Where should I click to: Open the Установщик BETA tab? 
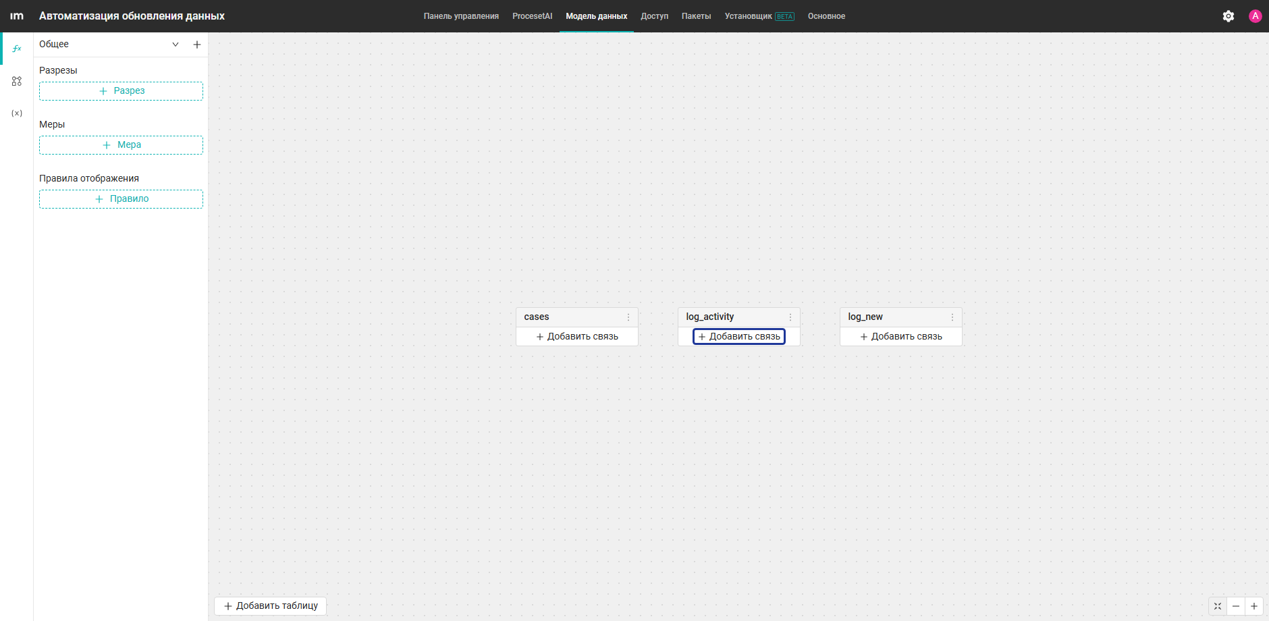[759, 16]
